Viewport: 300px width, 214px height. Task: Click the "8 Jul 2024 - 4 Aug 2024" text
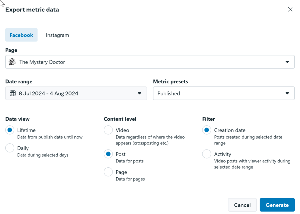(x=48, y=94)
